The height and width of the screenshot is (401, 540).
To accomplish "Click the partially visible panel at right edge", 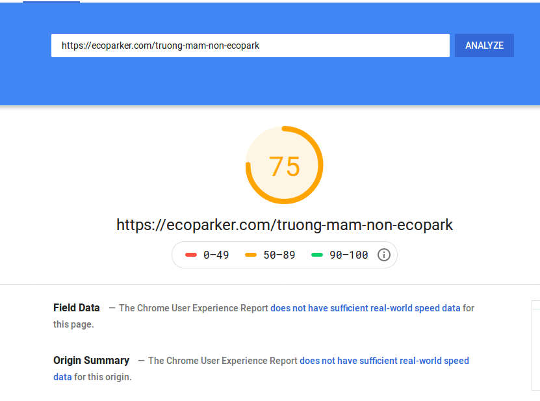I will tap(536, 346).
